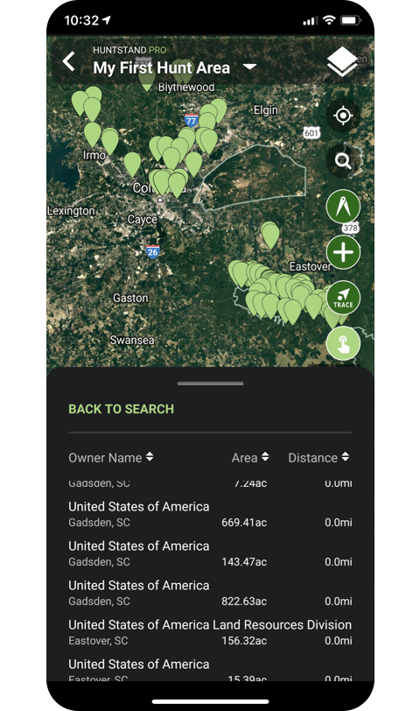420x711 pixels.
Task: Tap the cellular signal bars icon
Action: (311, 21)
